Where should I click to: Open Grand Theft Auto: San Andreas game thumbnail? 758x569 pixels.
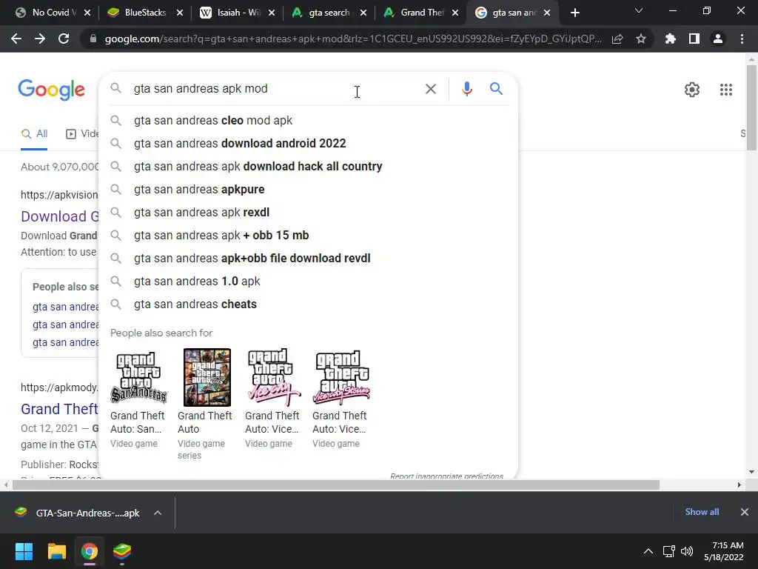(138, 377)
